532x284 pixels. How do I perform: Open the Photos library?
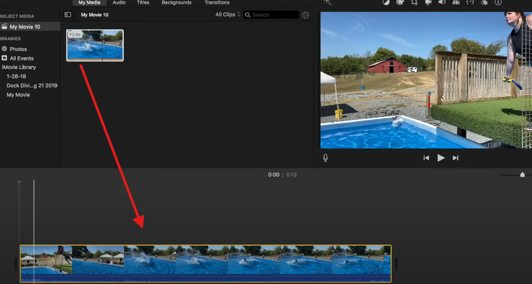coord(18,49)
